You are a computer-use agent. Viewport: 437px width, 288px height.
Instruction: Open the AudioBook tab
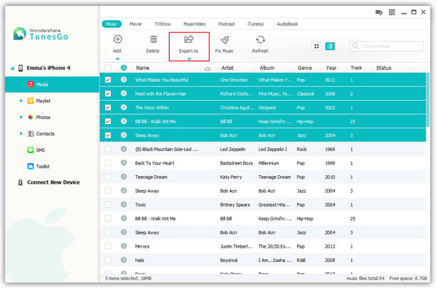[x=287, y=24]
